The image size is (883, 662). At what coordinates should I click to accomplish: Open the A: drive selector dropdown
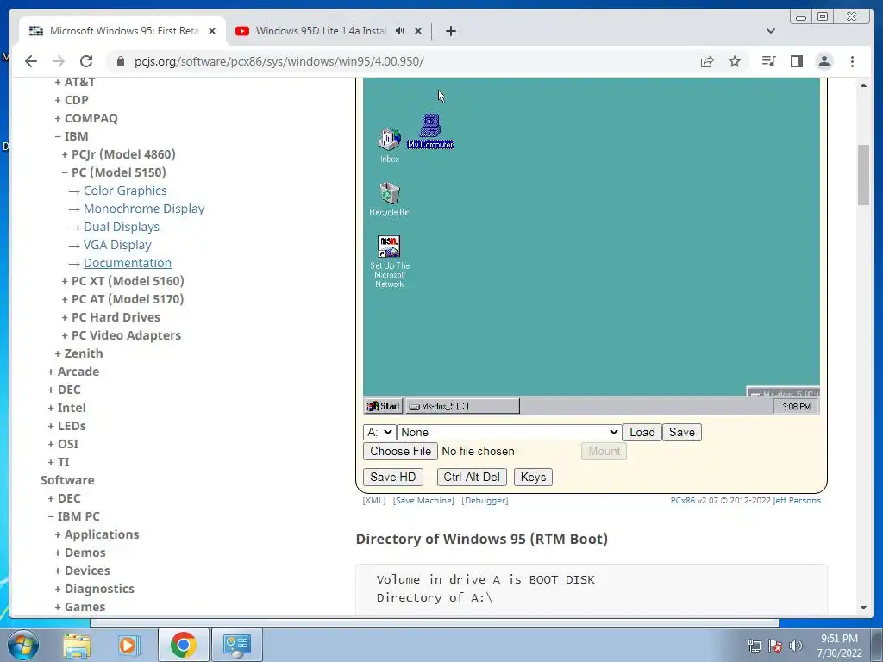(x=379, y=433)
